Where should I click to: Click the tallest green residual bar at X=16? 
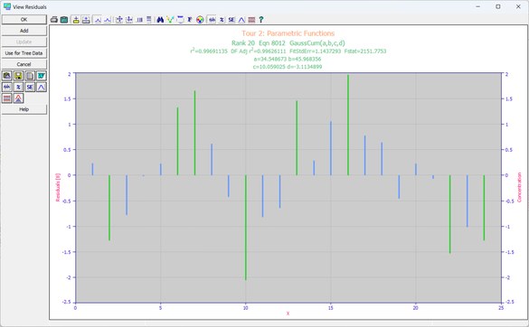click(x=348, y=125)
